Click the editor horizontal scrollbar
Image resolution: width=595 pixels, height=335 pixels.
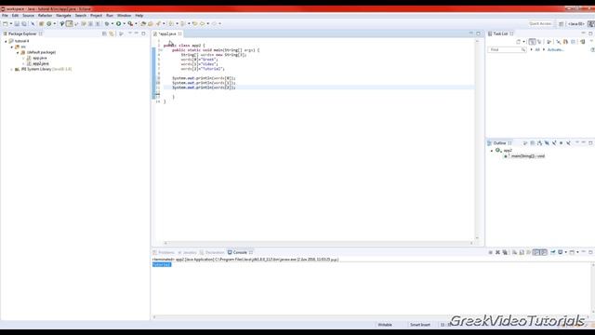coord(318,244)
